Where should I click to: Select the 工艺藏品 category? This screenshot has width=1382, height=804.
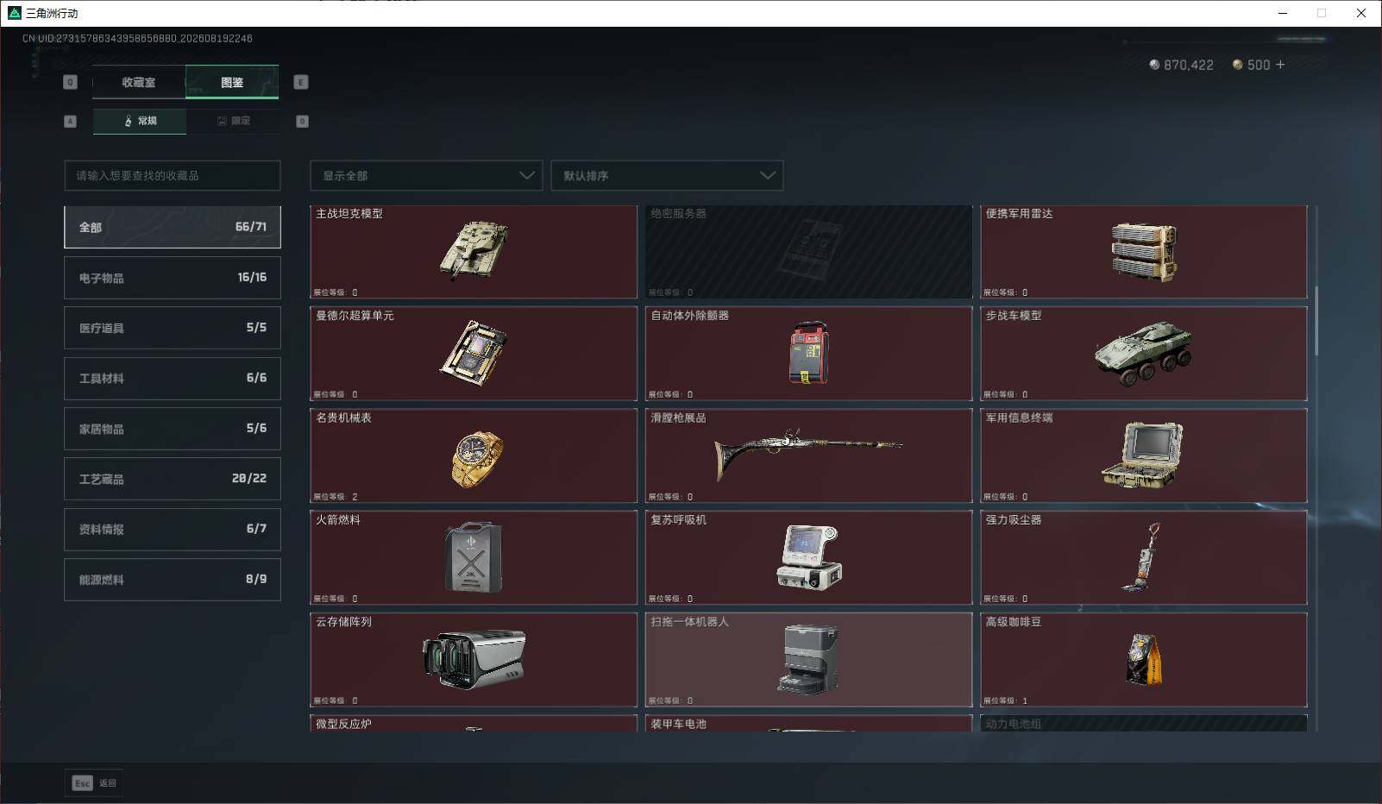point(173,479)
